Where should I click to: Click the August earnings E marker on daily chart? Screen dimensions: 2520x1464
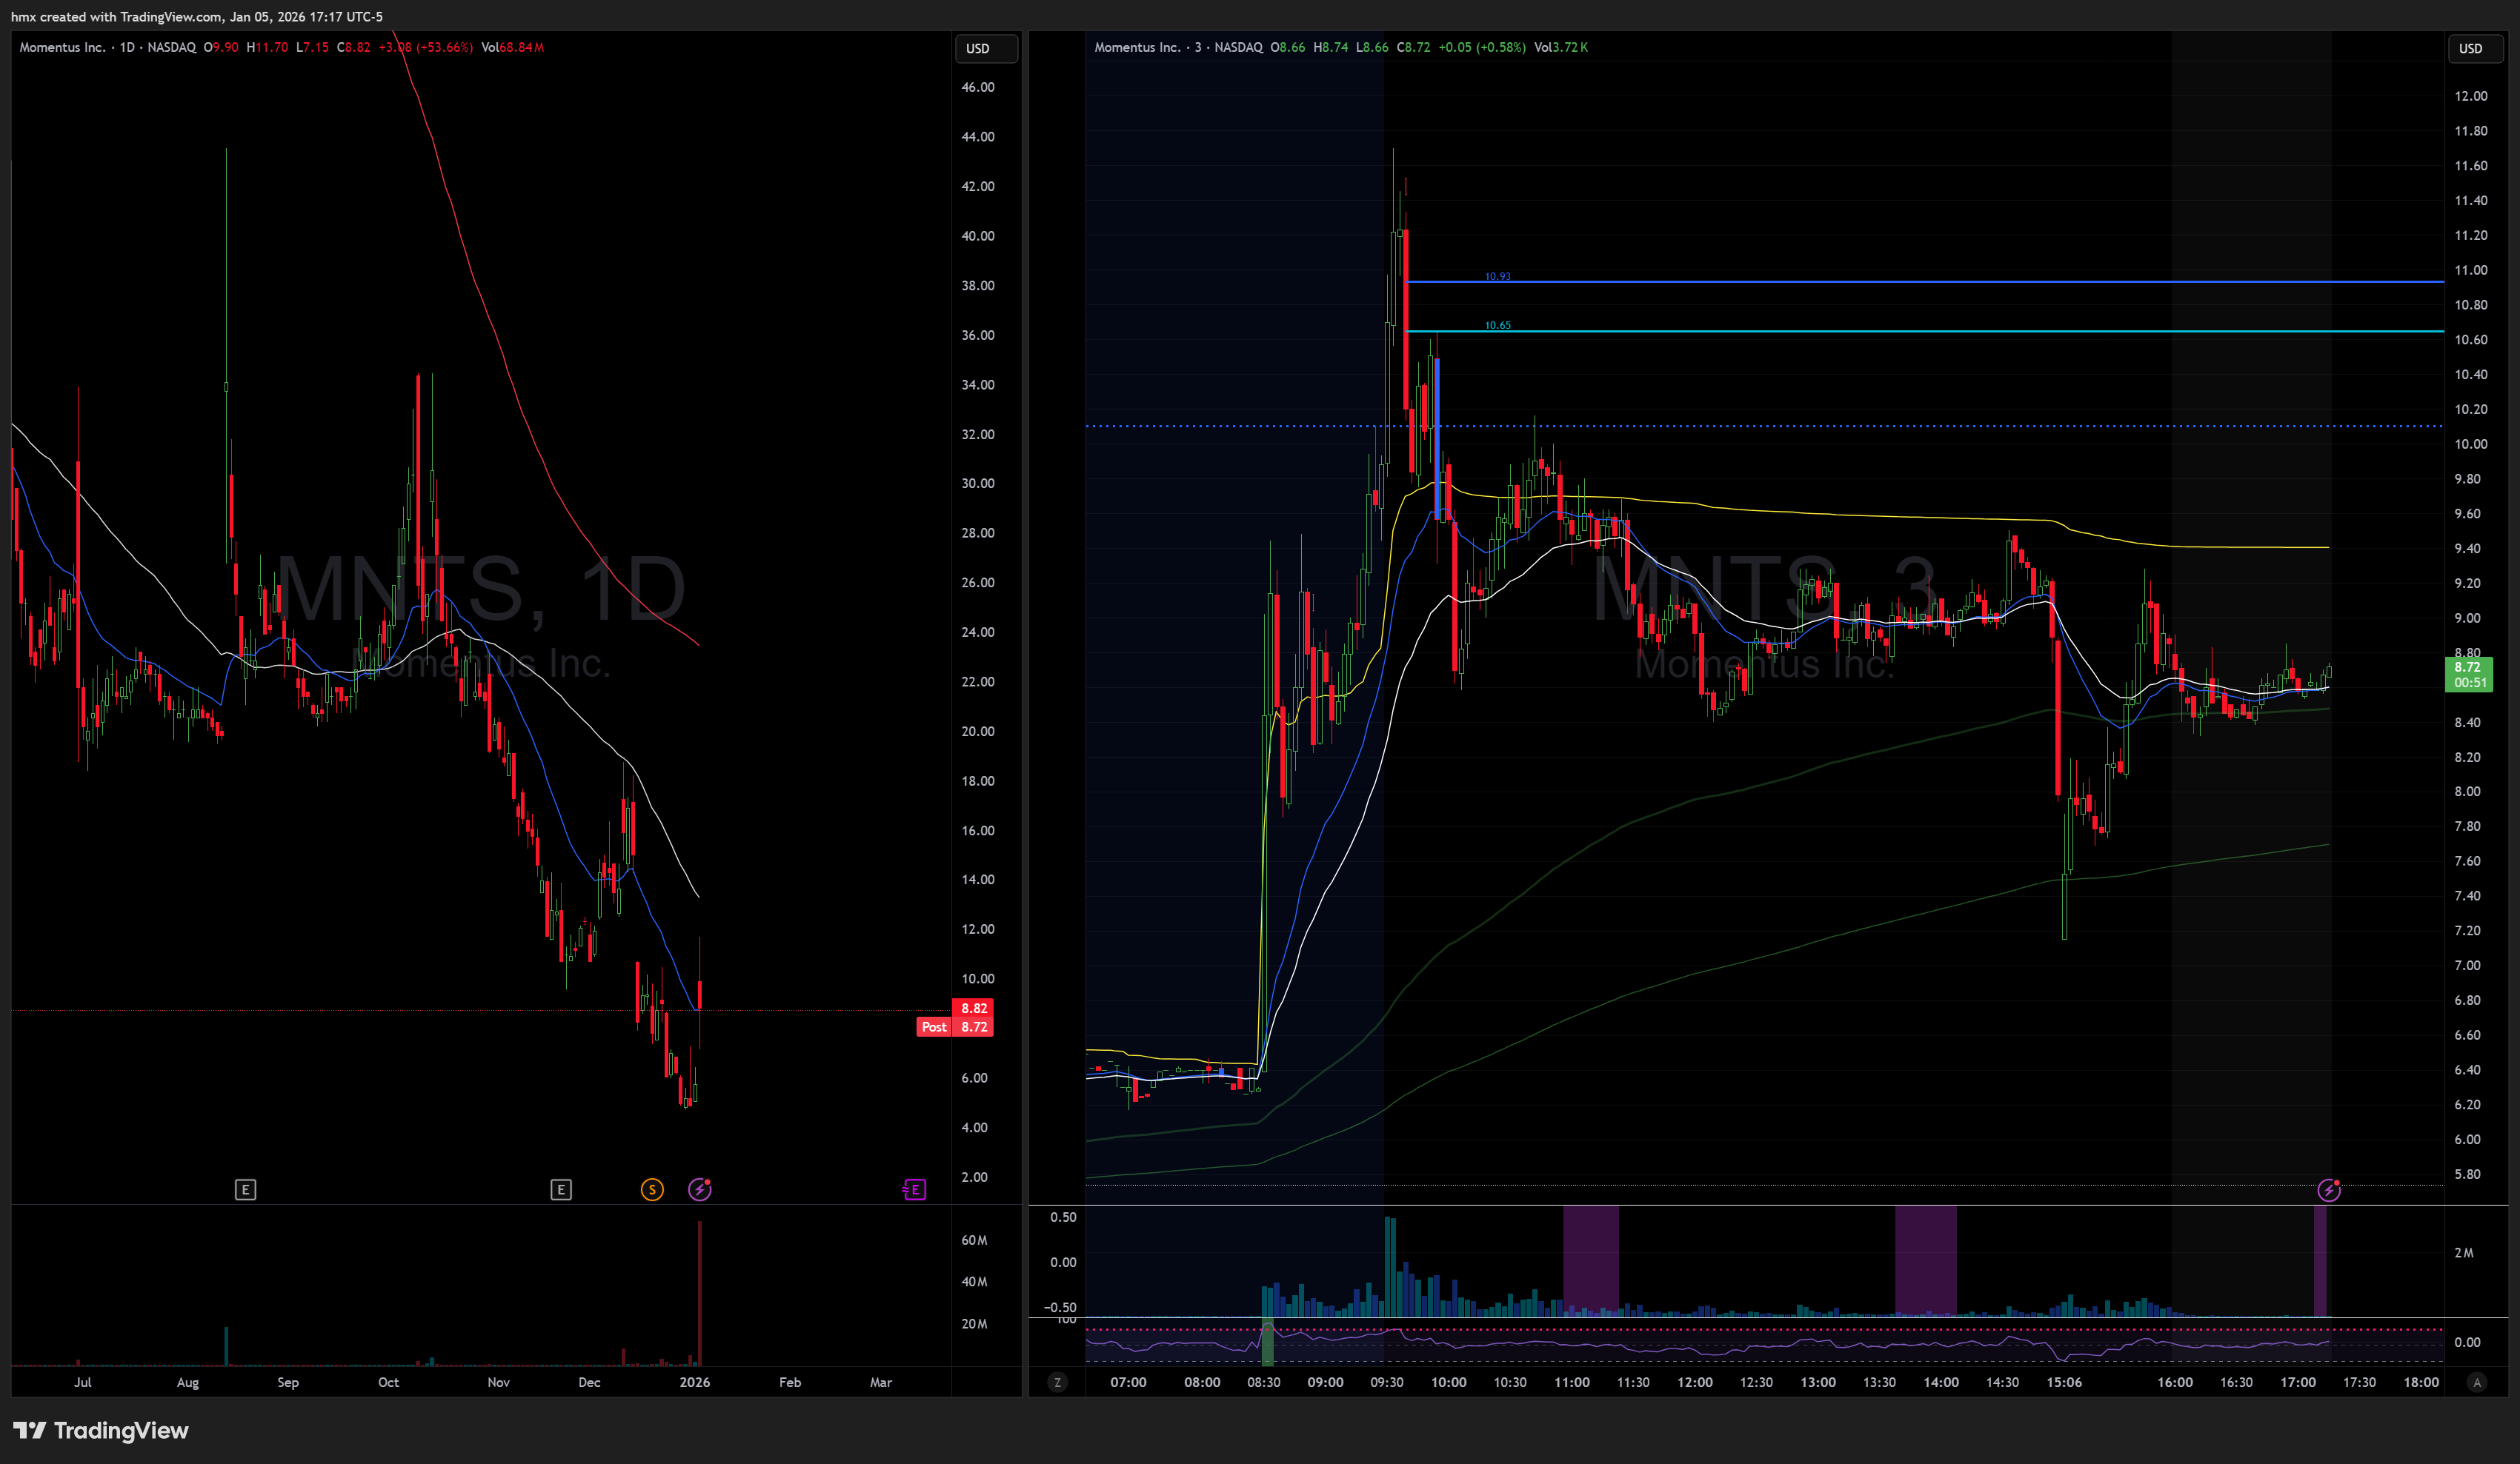245,1189
